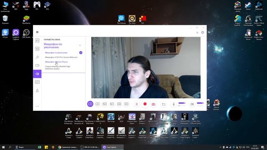Open the hamburger menu in Logi Capture
This screenshot has width=267, height=150.
point(37,32)
